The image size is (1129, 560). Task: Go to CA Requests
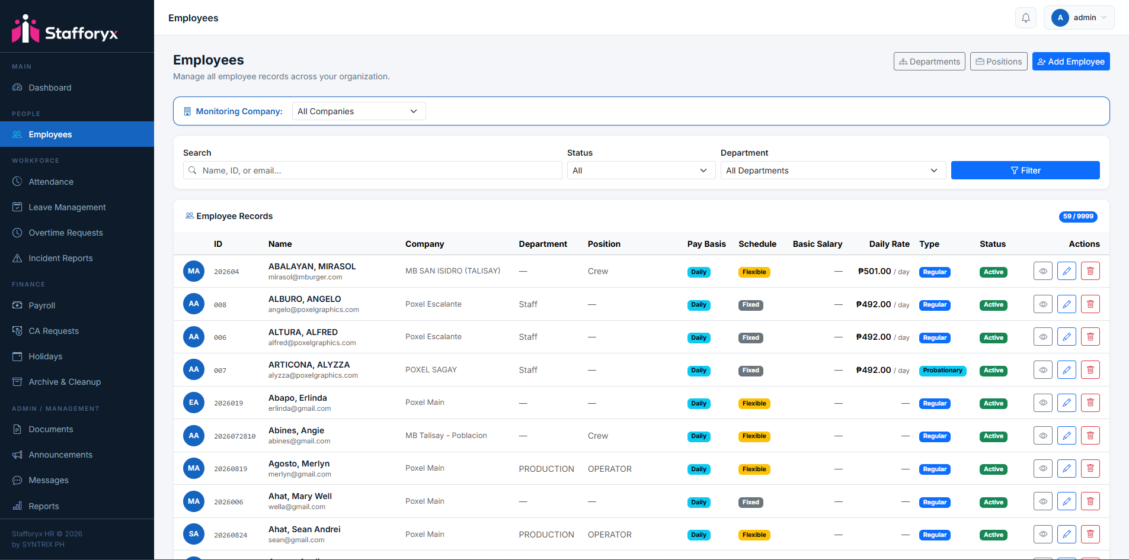(77, 331)
